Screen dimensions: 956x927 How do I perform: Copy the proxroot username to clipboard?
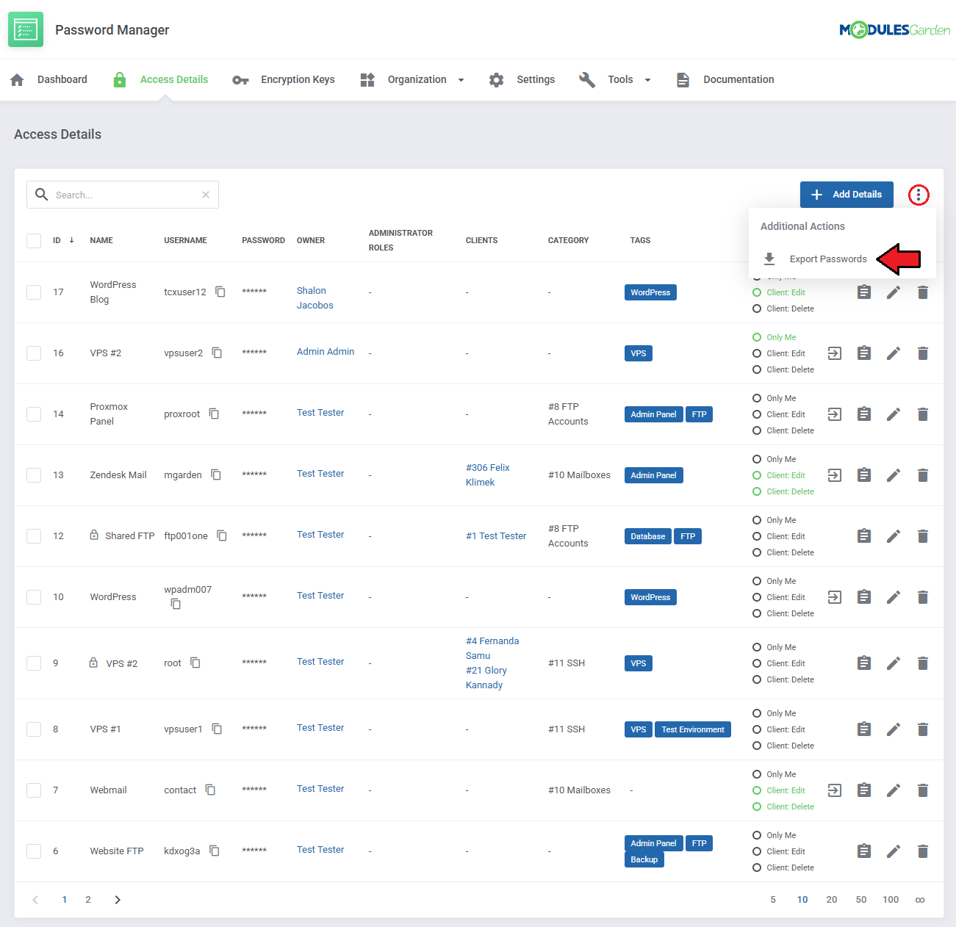[214, 414]
